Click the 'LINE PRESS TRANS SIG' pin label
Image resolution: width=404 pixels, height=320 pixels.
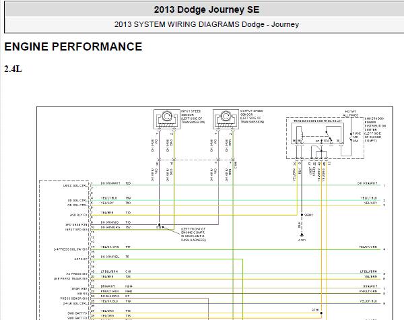pos(71,279)
